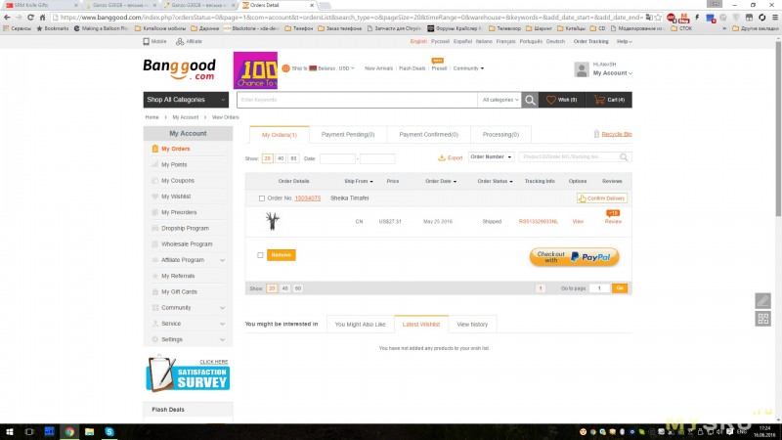Viewport: 782px width, 440px height.
Task: Click the Chrome home button
Action: (x=42, y=17)
